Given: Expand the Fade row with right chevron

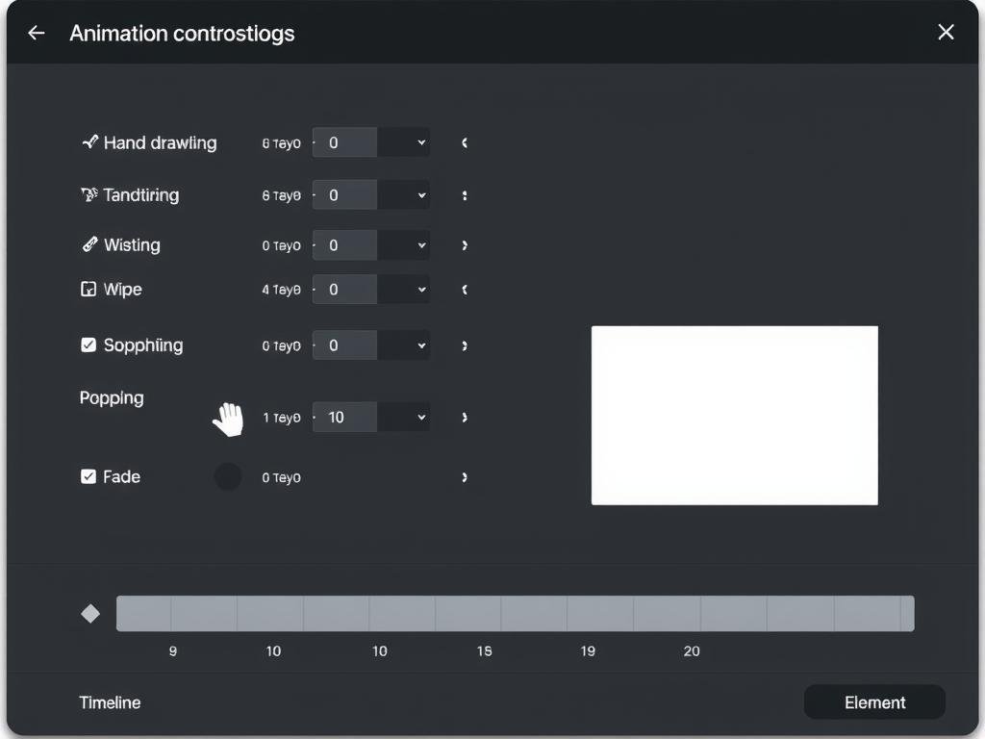Looking at the screenshot, I should click(465, 477).
